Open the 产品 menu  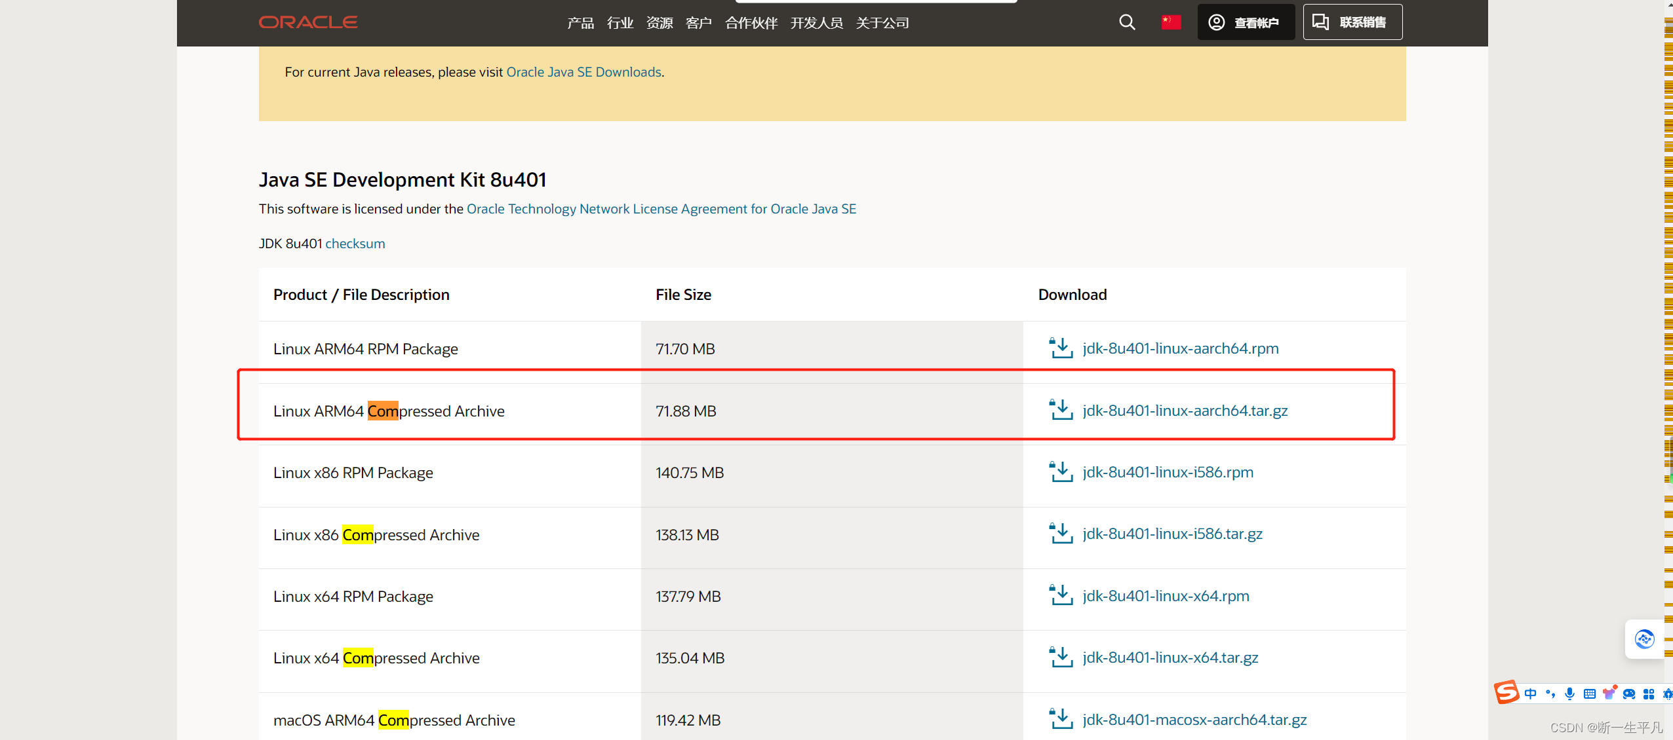click(x=580, y=23)
